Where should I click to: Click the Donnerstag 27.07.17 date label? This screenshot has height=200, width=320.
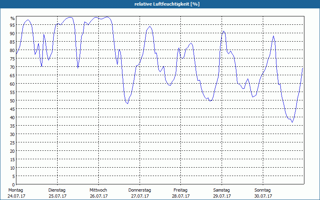coord(140,193)
